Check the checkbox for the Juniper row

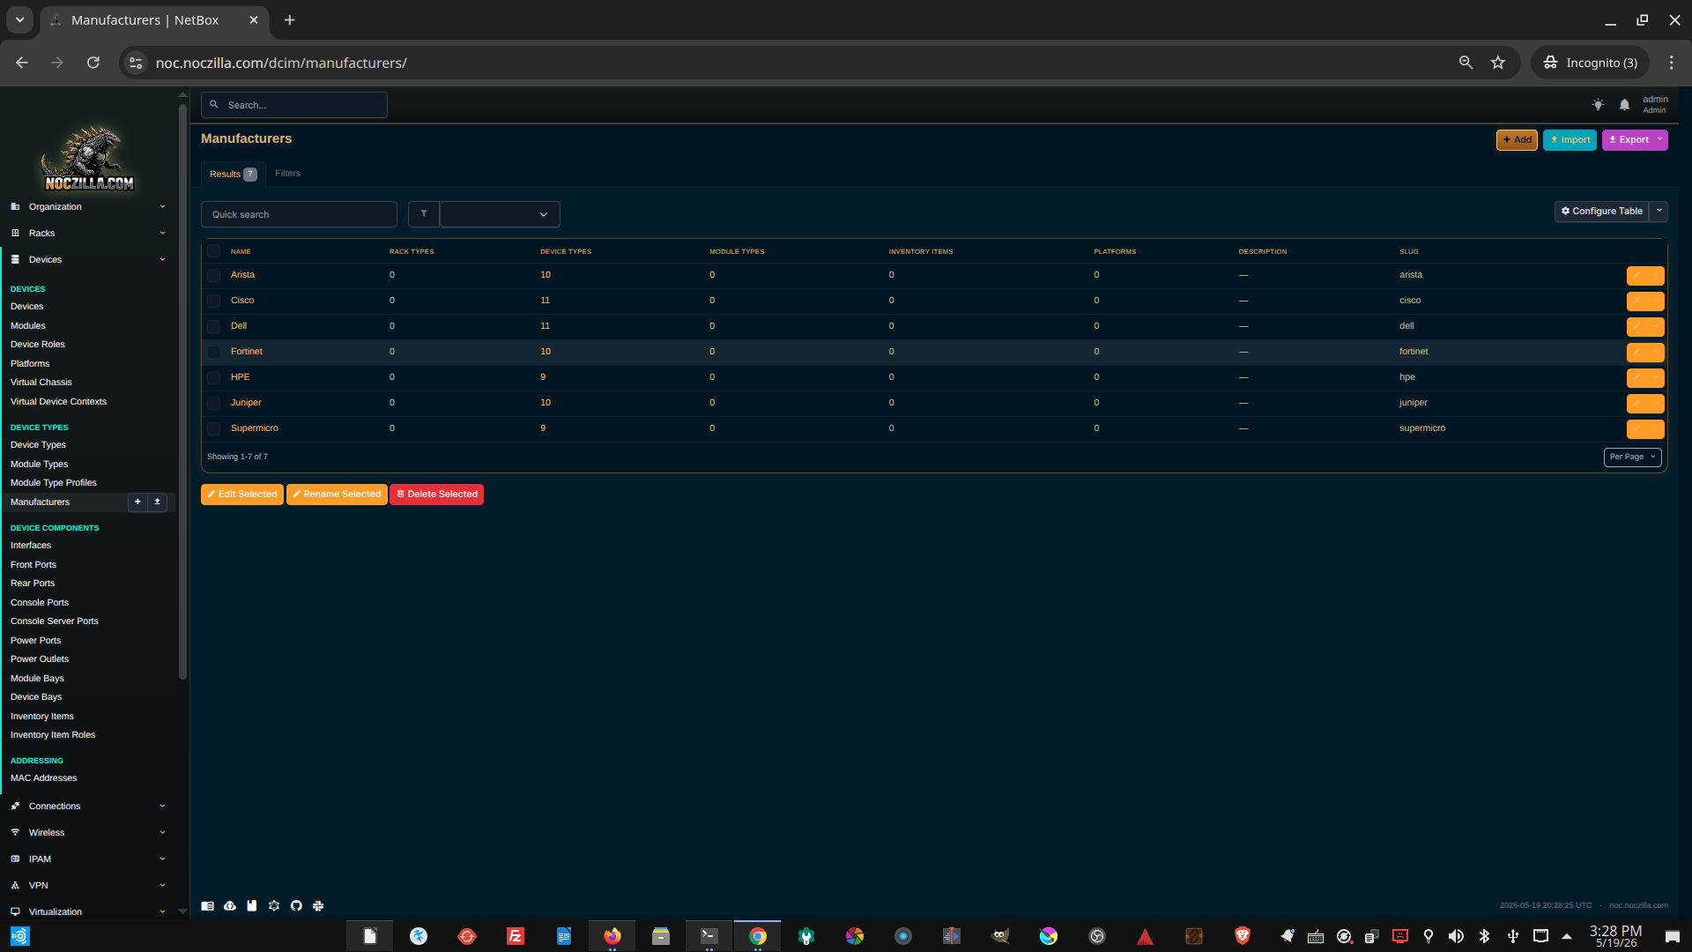(213, 404)
